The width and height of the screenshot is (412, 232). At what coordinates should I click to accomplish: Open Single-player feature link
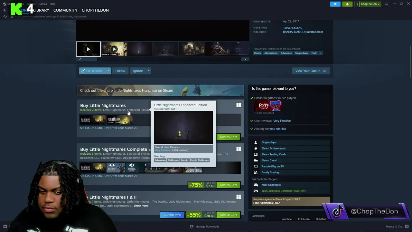[269, 142]
